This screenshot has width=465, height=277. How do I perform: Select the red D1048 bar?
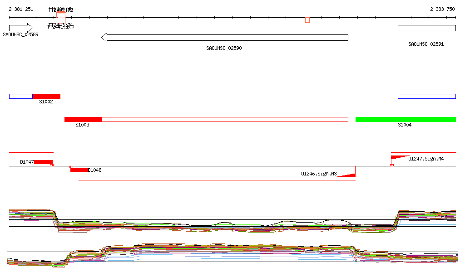coord(79,170)
